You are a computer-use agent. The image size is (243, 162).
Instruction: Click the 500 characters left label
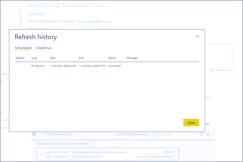[x=220, y=70]
